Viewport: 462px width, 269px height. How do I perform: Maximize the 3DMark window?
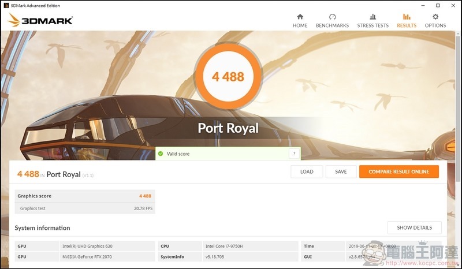(438, 5)
